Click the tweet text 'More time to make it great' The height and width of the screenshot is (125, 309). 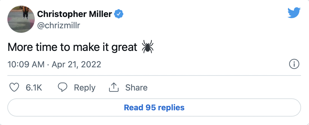[73, 47]
